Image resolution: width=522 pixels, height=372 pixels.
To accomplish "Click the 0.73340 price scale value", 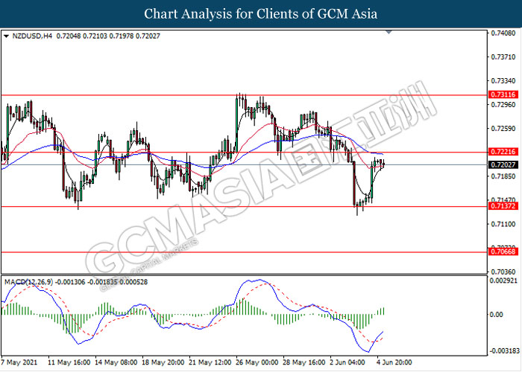I will pos(503,81).
